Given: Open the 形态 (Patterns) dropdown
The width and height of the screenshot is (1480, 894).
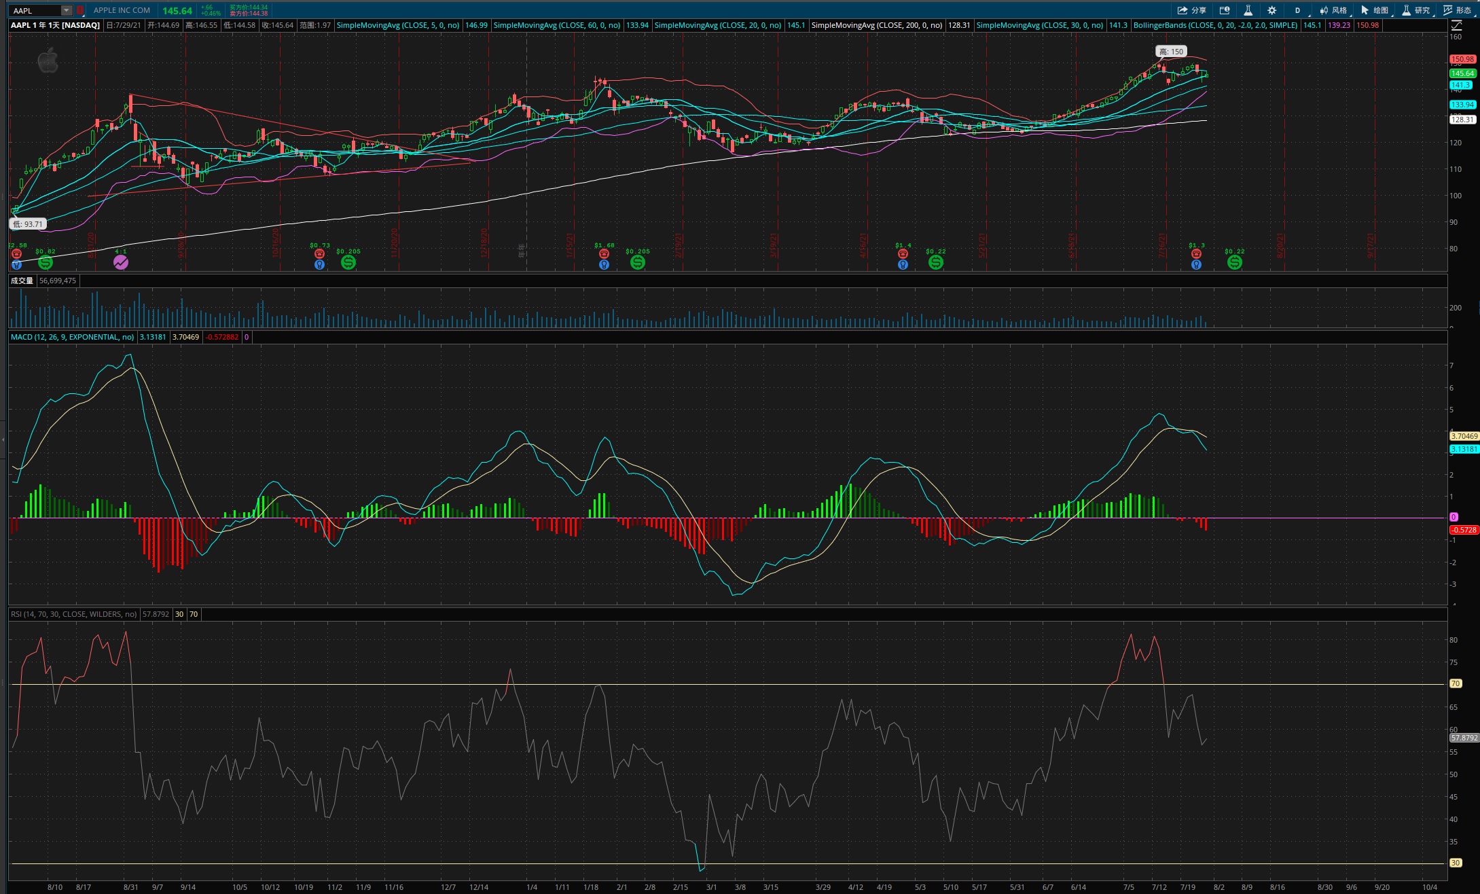Looking at the screenshot, I should 1458,10.
